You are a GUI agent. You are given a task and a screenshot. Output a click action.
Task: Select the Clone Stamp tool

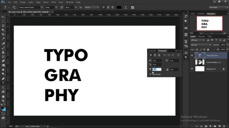click(3, 52)
